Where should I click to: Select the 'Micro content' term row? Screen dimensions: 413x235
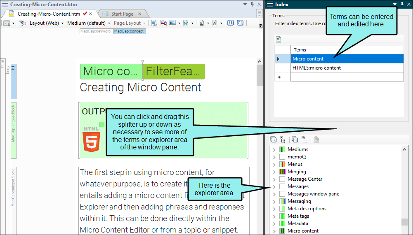tap(347, 59)
